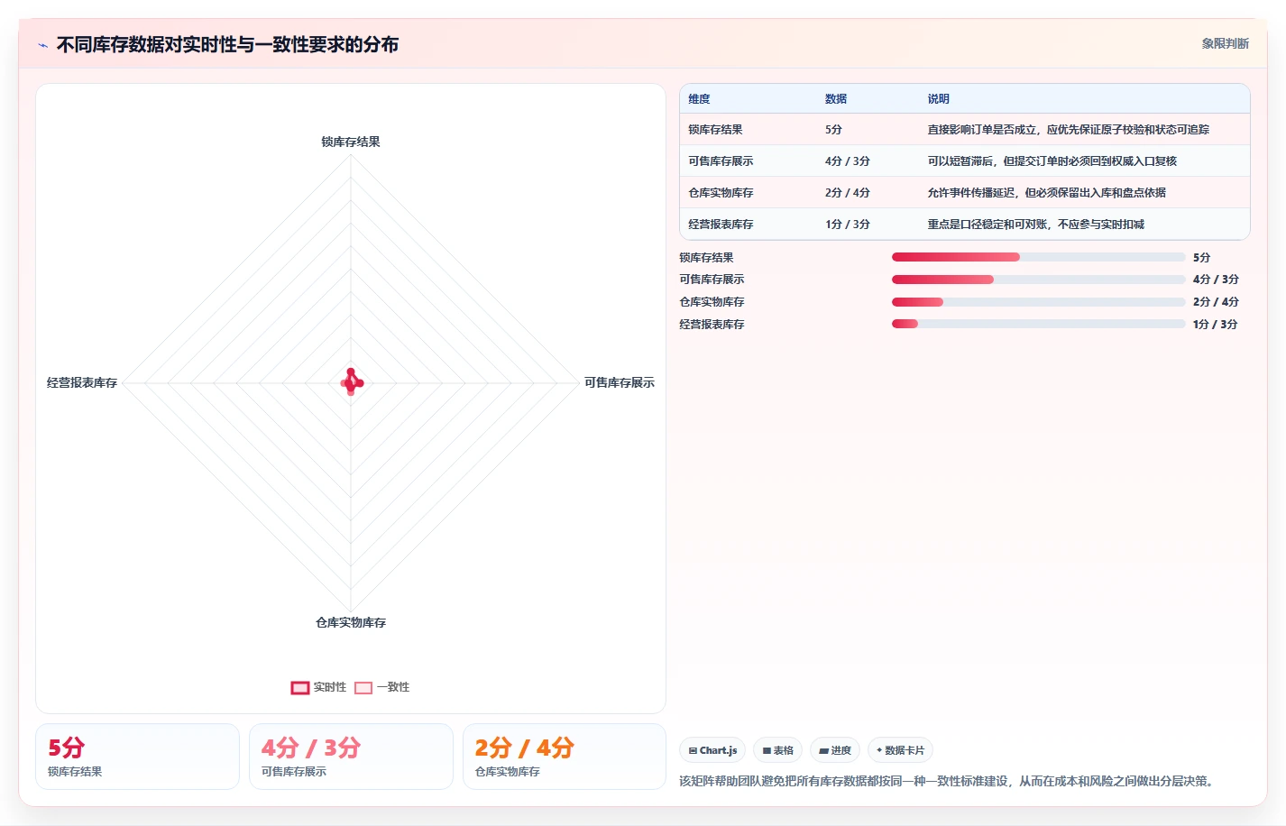This screenshot has width=1286, height=826.
Task: Click the 一致性 legend color box
Action: point(363,688)
